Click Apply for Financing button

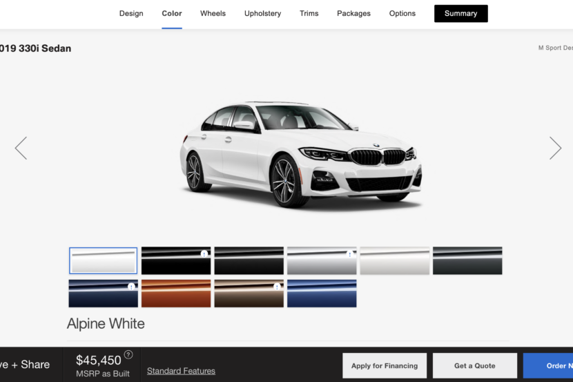(x=385, y=365)
